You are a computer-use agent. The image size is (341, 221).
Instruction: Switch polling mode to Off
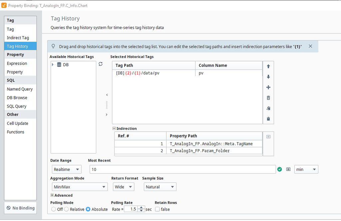(x=53, y=209)
